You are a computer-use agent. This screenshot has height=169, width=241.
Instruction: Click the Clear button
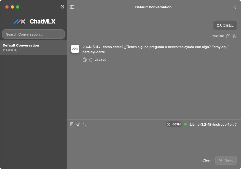(x=206, y=160)
